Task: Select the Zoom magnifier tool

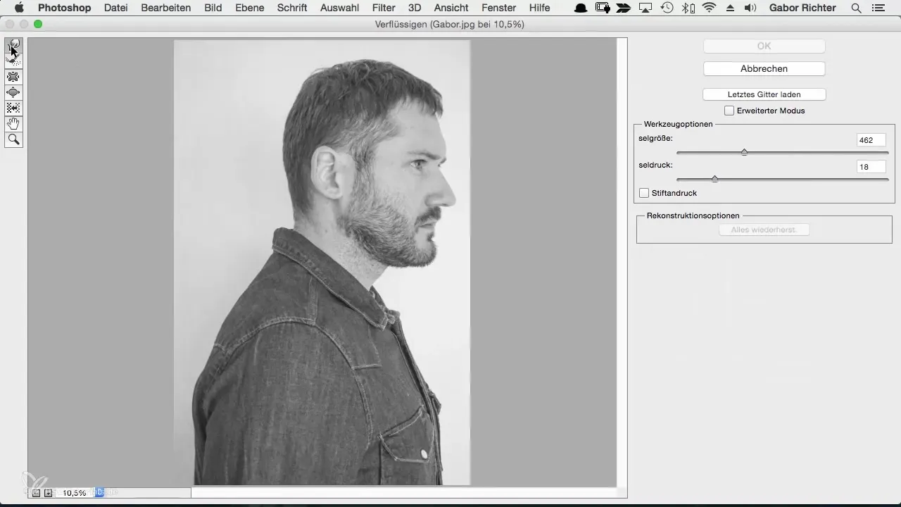Action: [x=13, y=139]
